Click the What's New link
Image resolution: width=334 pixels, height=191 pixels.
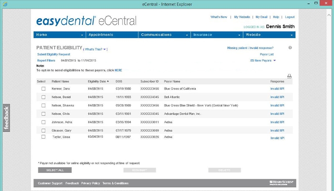coord(219,17)
